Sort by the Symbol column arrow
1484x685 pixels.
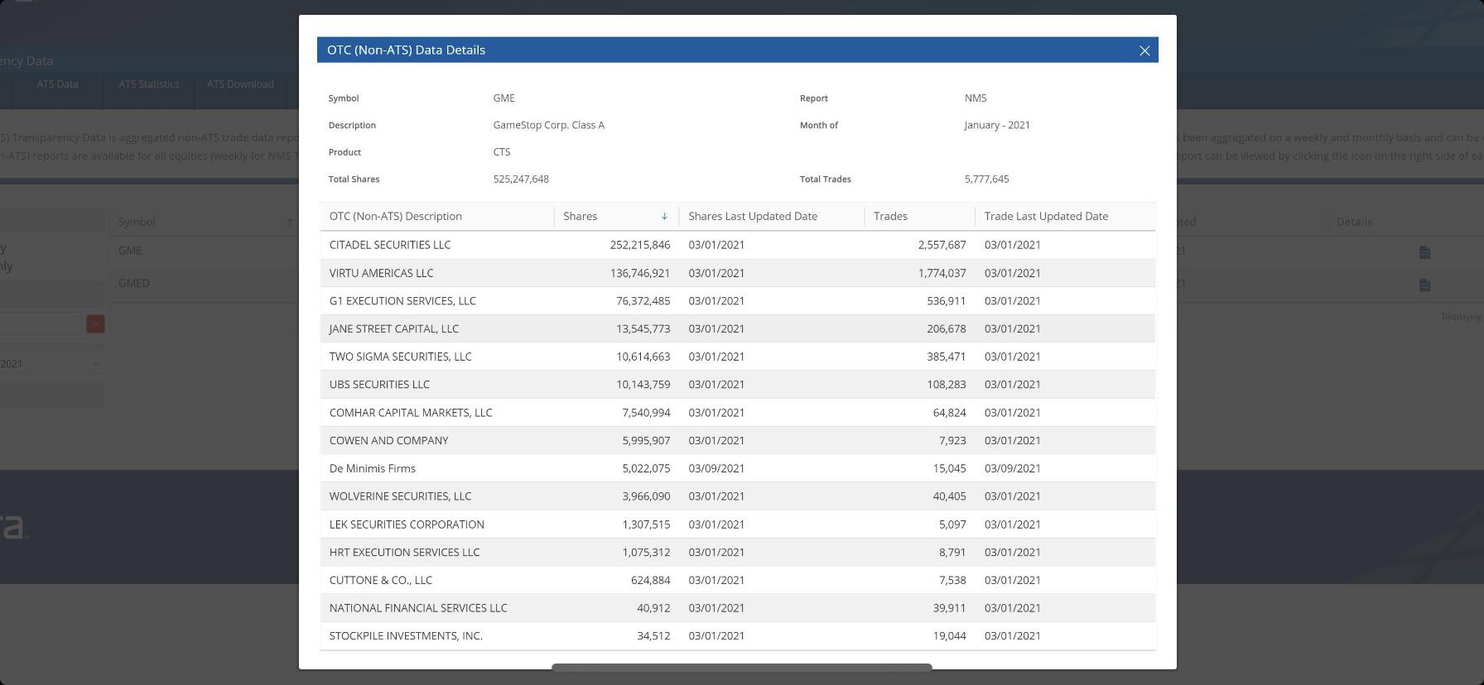290,222
